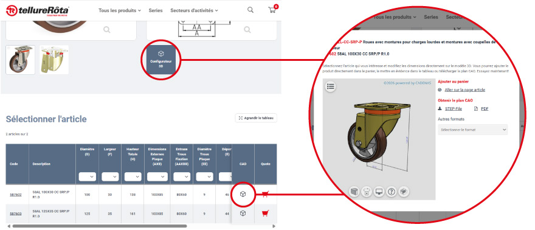Click the Sélectionner l'article heading
Viewport: 535px width, 230px height.
click(x=46, y=119)
